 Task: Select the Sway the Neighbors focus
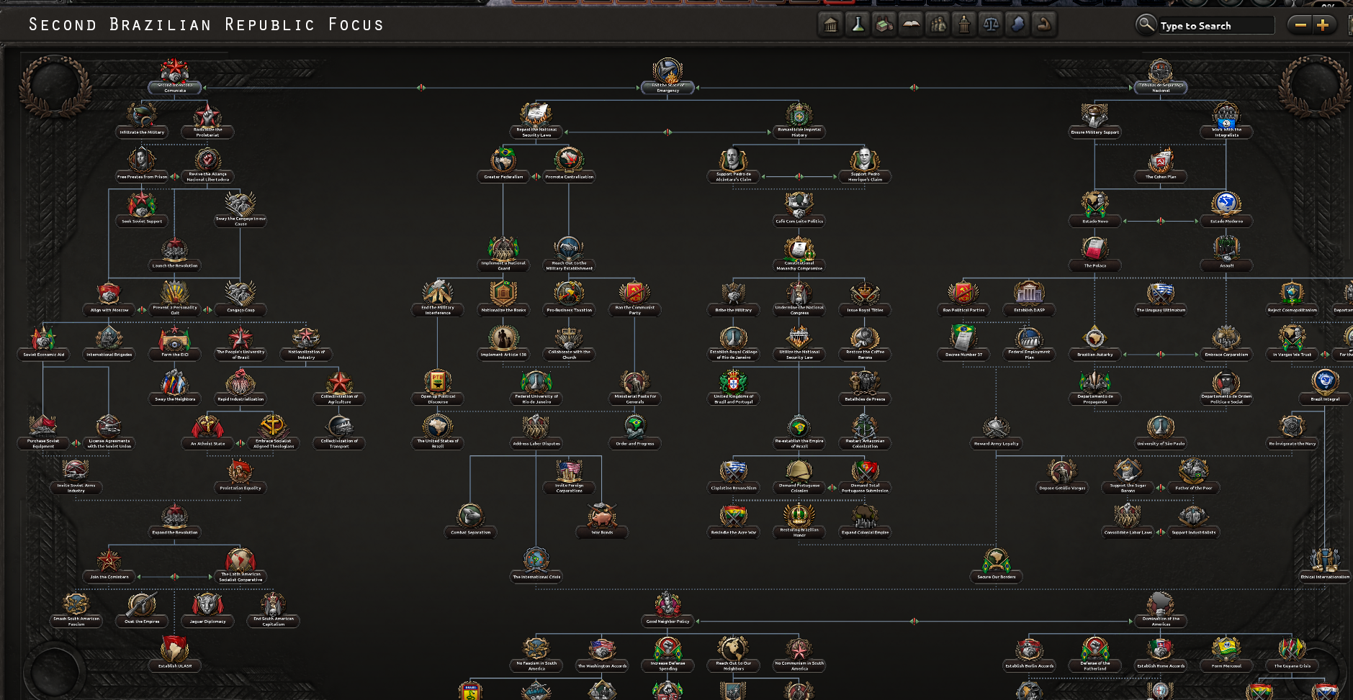[x=175, y=387]
